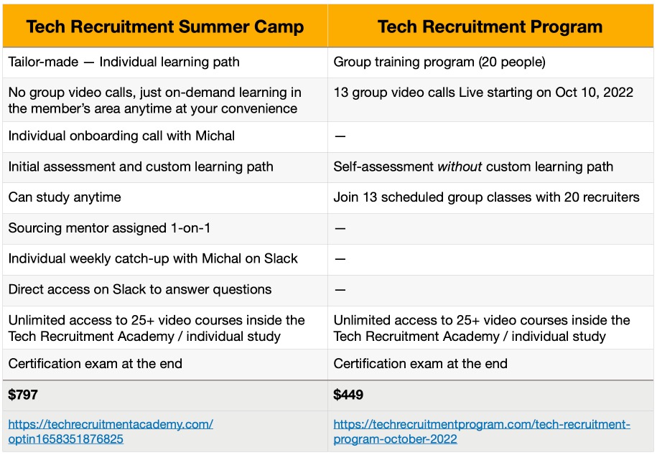
Task: Open the techrecruitmentacademy.com optin link
Action: pyautogui.click(x=111, y=431)
